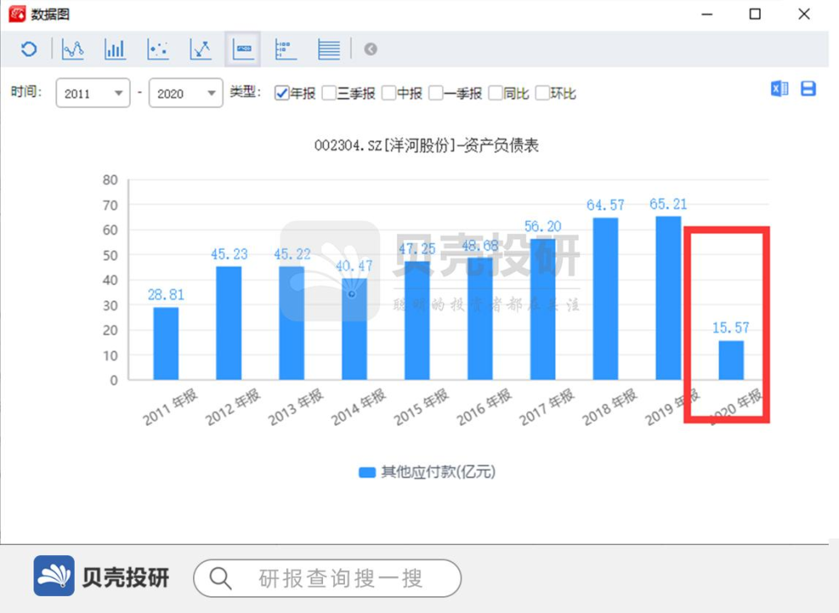Click the 2017 年报 axis label
Image resolution: width=839 pixels, height=613 pixels.
click(547, 407)
